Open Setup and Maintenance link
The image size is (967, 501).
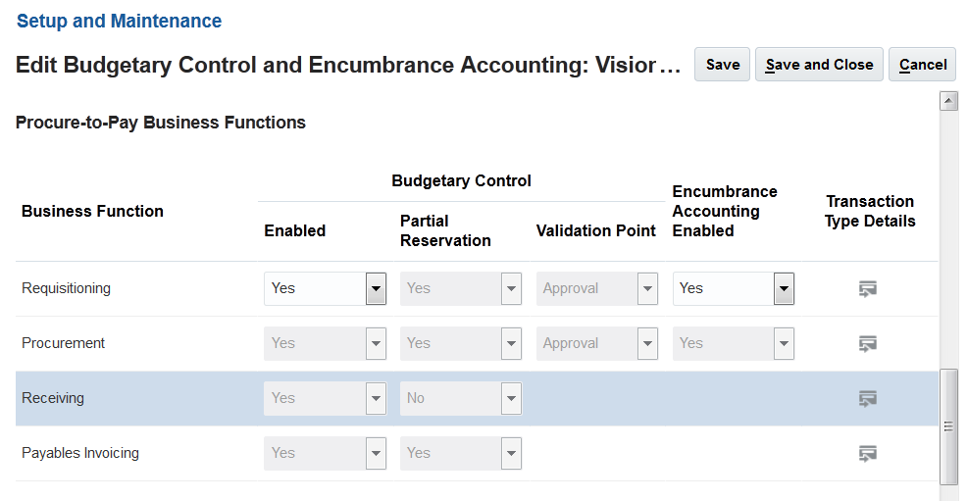(120, 21)
